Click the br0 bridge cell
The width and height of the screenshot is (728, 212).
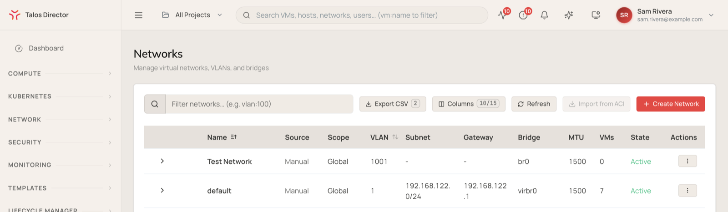[523, 162]
